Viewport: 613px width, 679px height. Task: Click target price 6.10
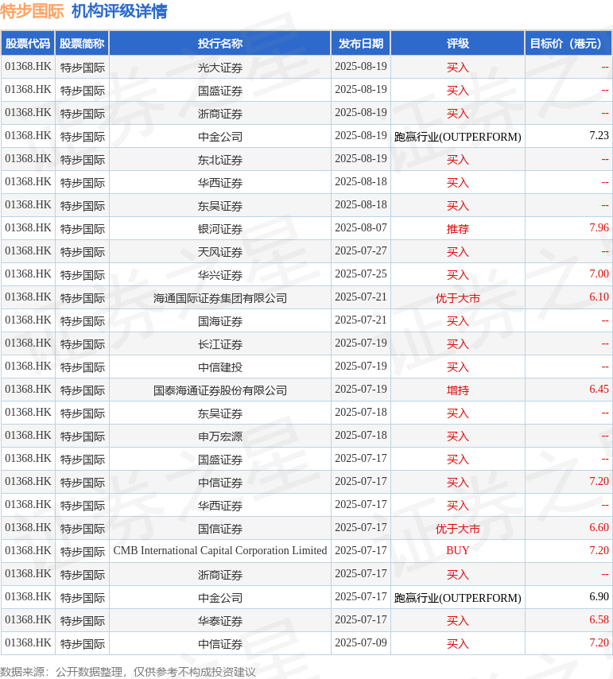coord(599,297)
